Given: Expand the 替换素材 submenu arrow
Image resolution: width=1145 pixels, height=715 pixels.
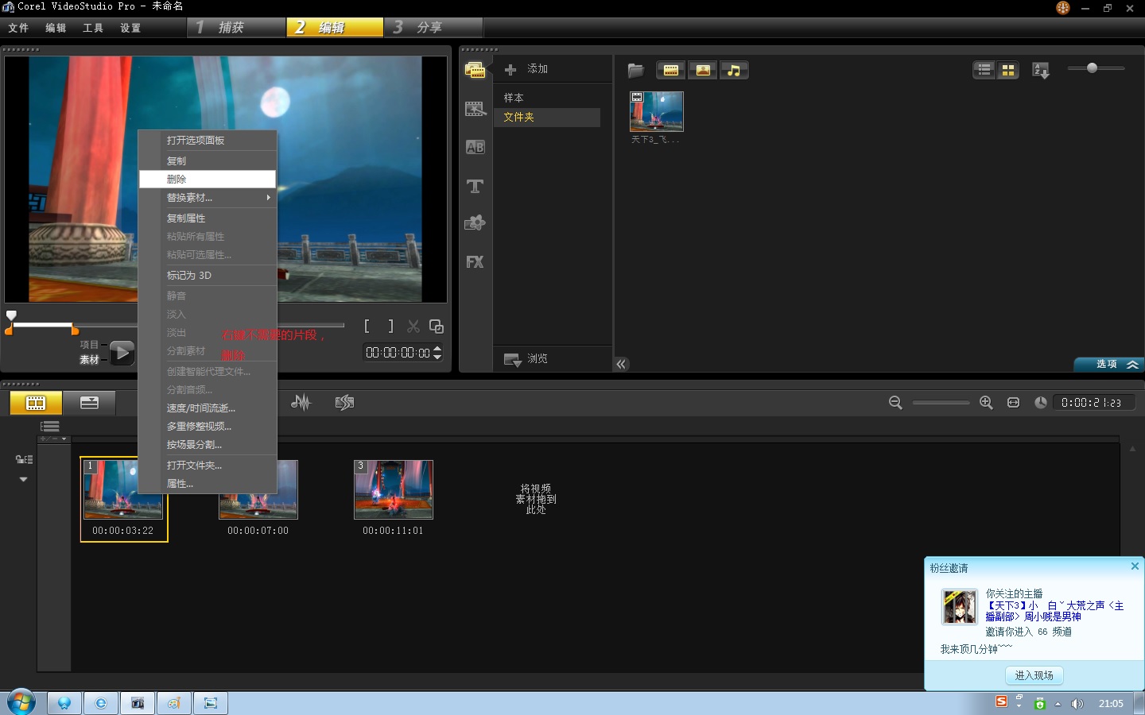Looking at the screenshot, I should 269,198.
